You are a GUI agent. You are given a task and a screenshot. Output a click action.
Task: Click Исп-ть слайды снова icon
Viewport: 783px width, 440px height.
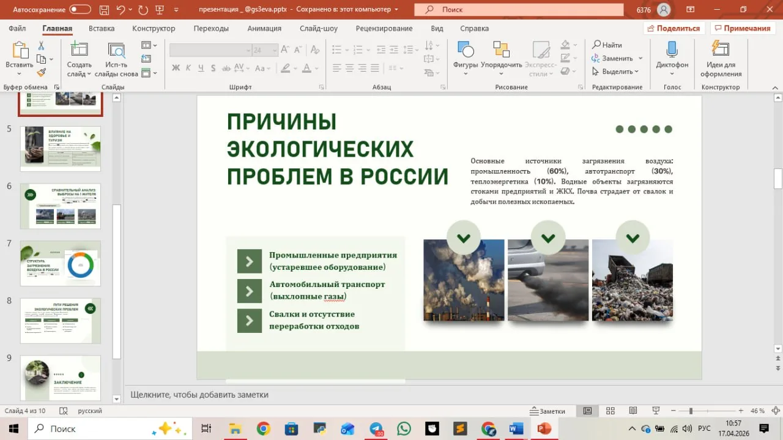coord(116,50)
